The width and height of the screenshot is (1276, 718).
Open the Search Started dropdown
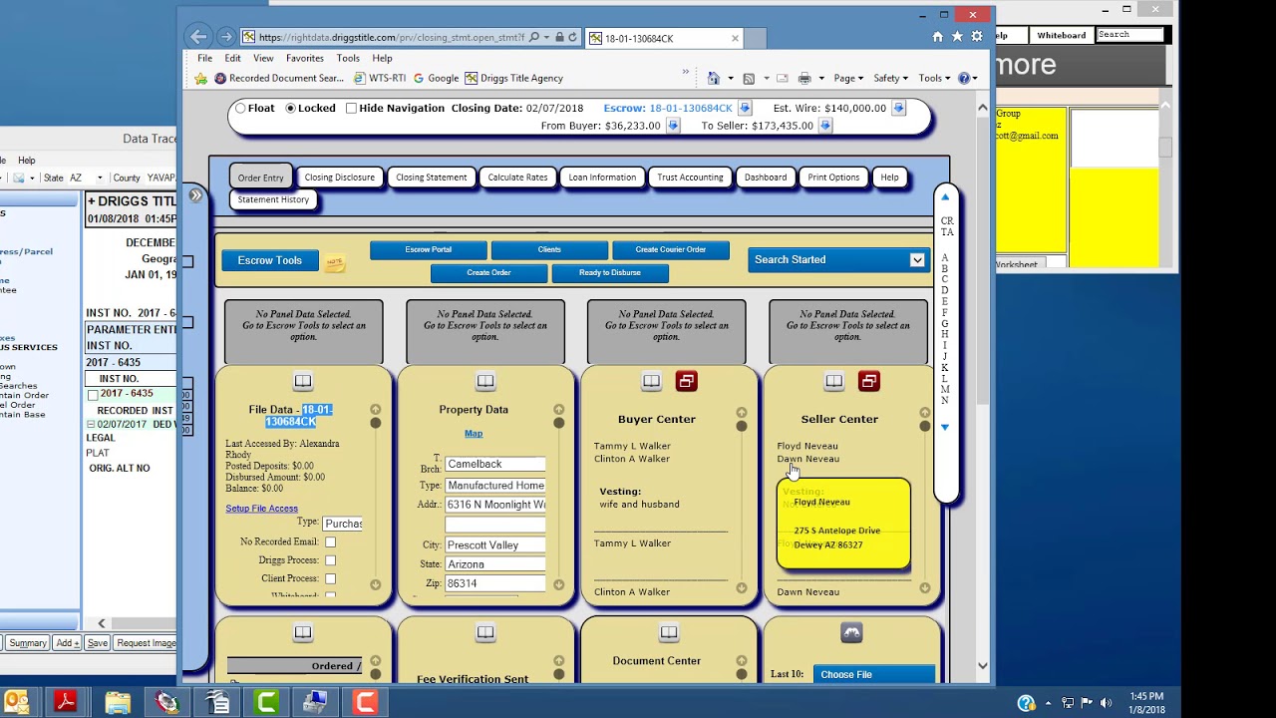tap(917, 260)
